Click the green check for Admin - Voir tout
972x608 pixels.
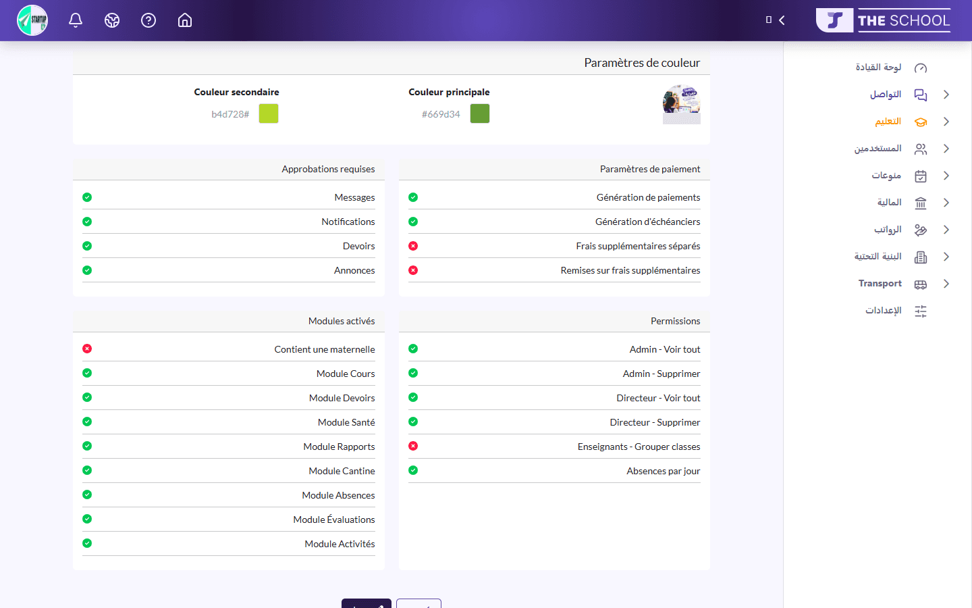(x=413, y=349)
